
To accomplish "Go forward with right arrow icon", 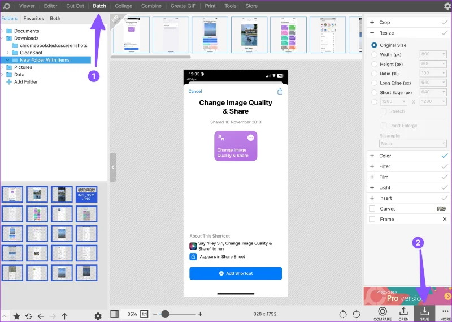I will point(53,316).
